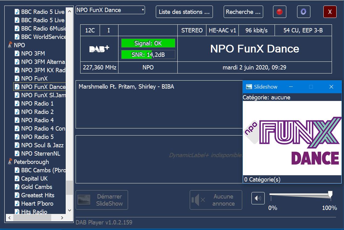Select NPO 3FM KX Rad station
The image size is (344, 230).
(44, 70)
